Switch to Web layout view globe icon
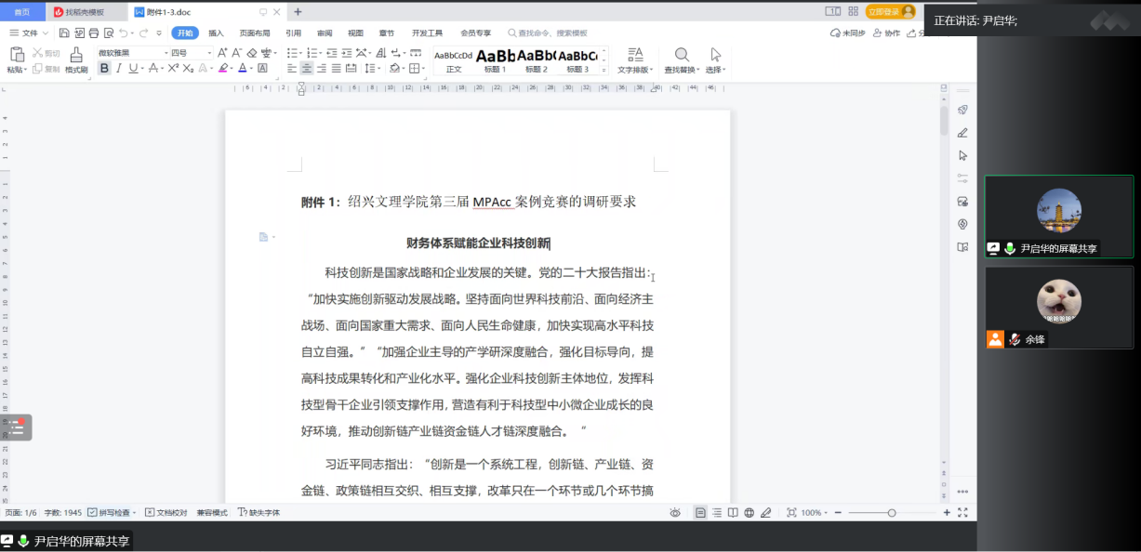The height and width of the screenshot is (552, 1141). pyautogui.click(x=749, y=512)
